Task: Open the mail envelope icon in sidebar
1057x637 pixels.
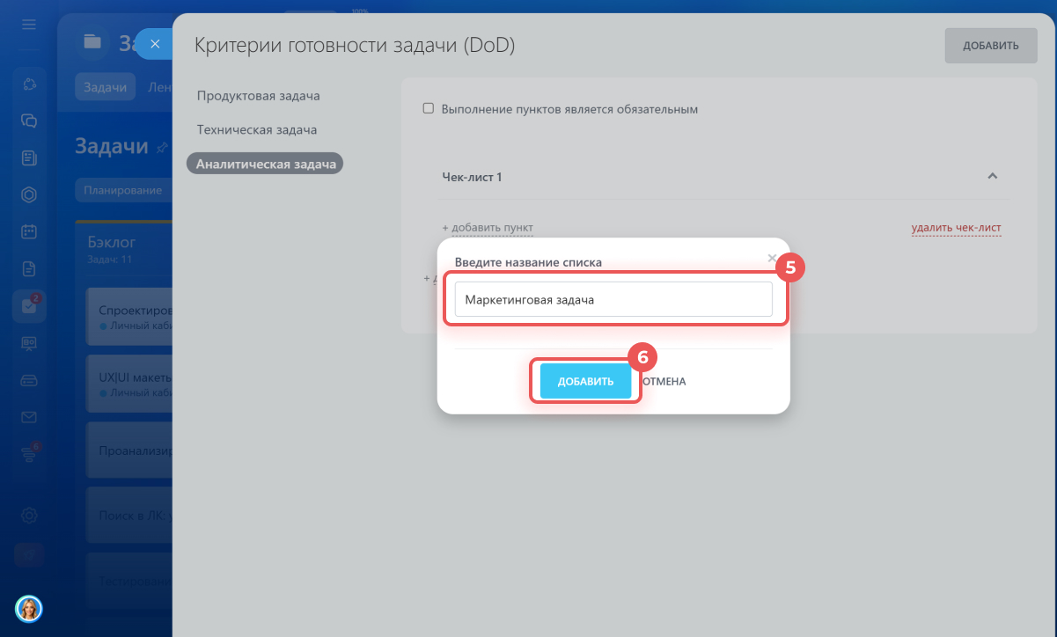Action: (29, 417)
